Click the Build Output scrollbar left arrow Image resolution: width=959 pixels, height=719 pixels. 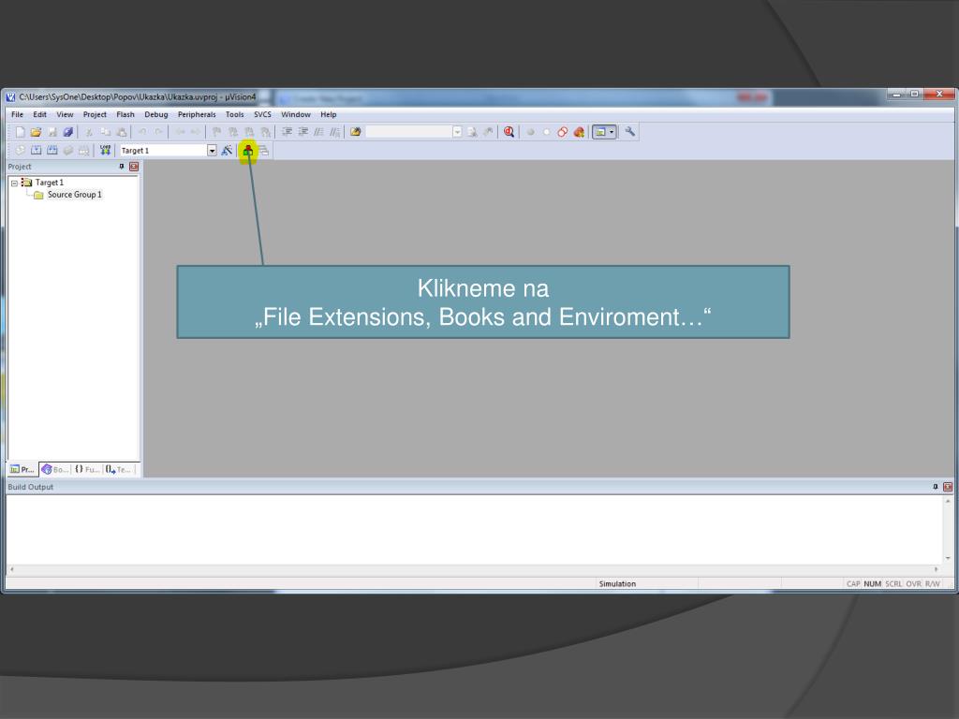(x=11, y=569)
